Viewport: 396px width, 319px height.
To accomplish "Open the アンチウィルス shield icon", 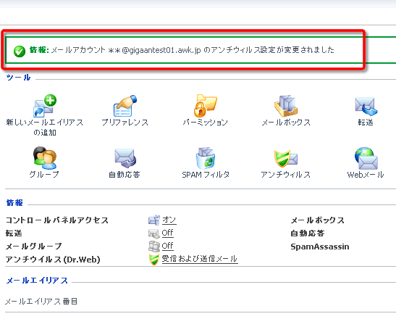I will [x=286, y=159].
